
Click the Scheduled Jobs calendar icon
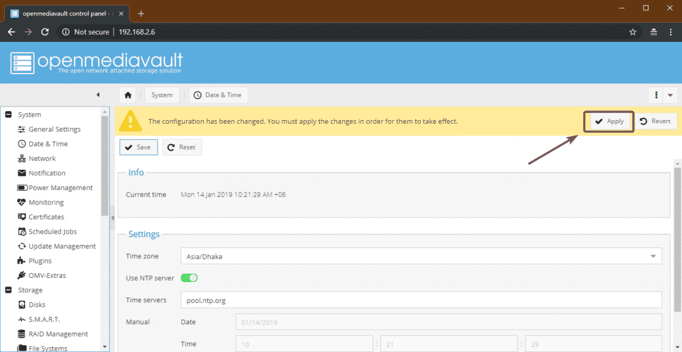click(22, 232)
